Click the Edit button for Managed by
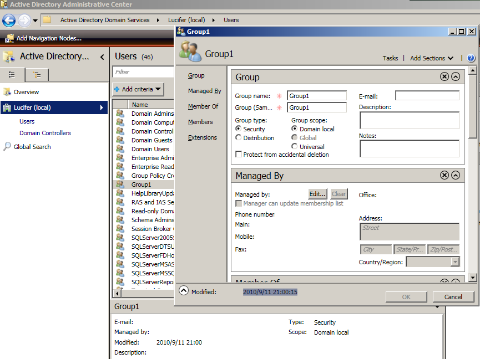This screenshot has height=359, width=480. [317, 194]
